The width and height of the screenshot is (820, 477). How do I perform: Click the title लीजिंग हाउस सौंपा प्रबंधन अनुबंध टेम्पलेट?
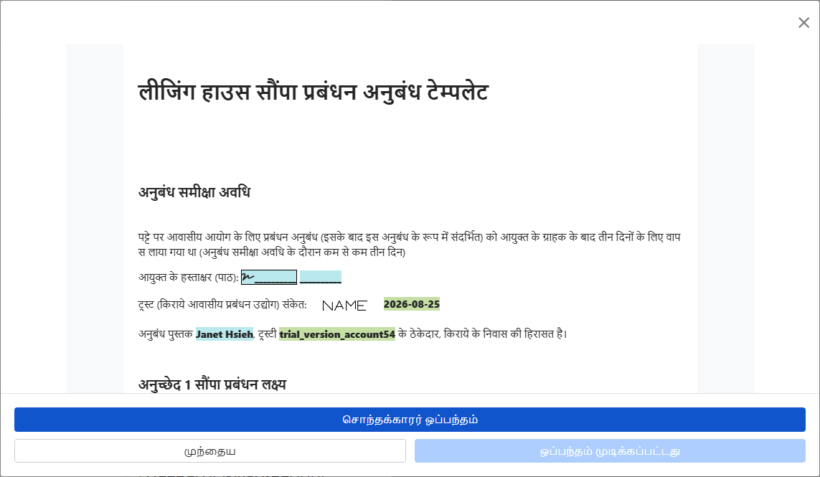314,92
